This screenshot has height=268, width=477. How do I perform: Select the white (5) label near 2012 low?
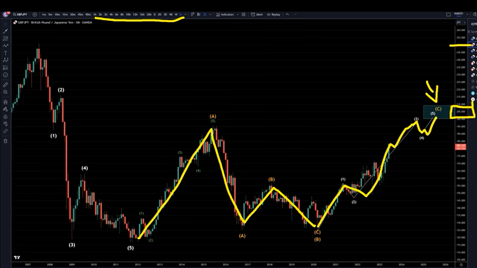click(x=130, y=248)
